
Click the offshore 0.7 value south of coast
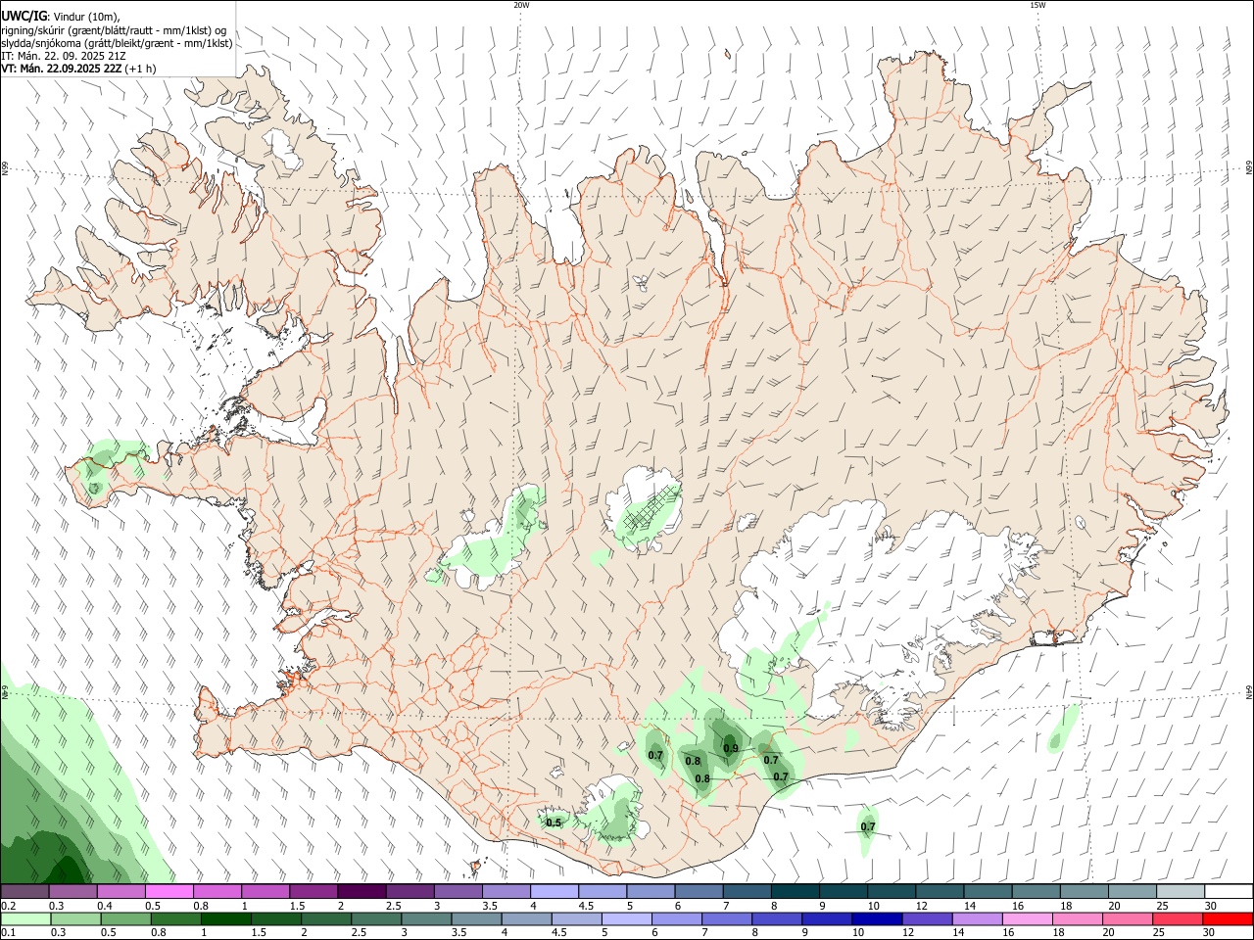pyautogui.click(x=868, y=826)
